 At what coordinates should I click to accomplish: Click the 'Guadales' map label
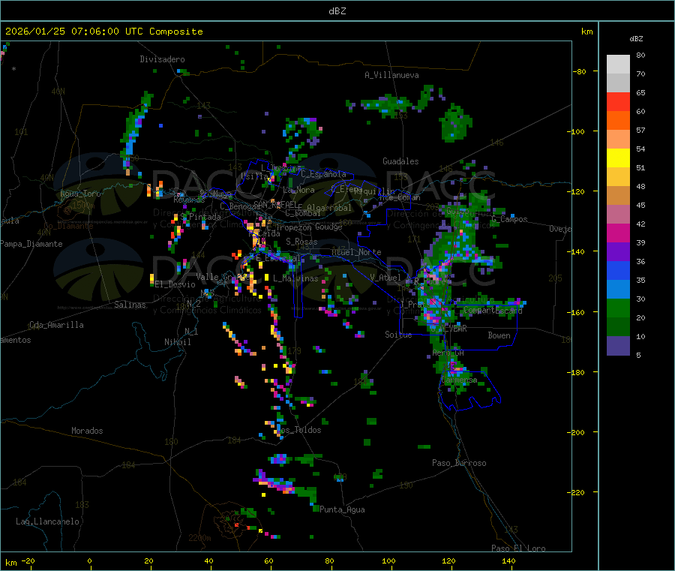click(400, 161)
